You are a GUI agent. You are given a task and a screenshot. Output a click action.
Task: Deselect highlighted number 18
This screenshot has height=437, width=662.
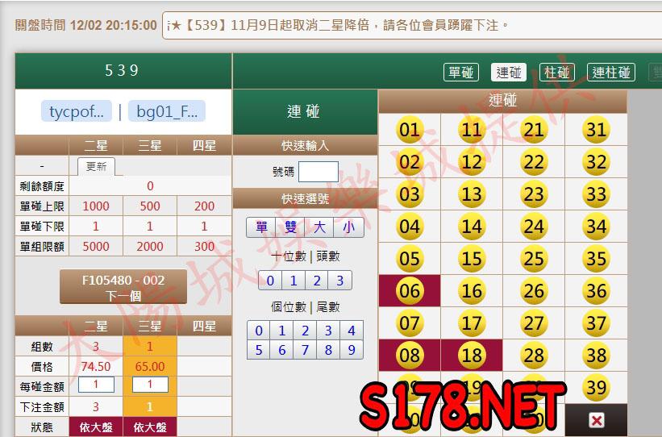click(x=472, y=355)
